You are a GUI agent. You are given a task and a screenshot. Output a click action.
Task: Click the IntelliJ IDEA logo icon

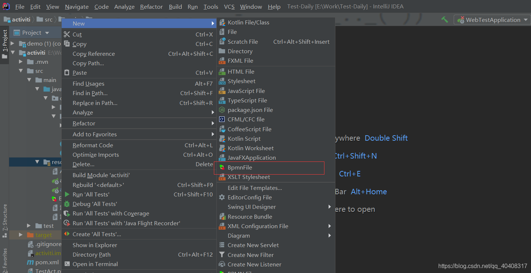(x=7, y=6)
